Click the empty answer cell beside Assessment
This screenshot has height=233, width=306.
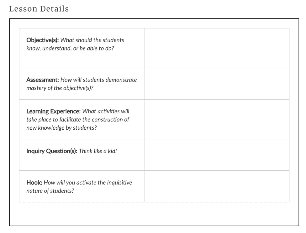pos(217,84)
